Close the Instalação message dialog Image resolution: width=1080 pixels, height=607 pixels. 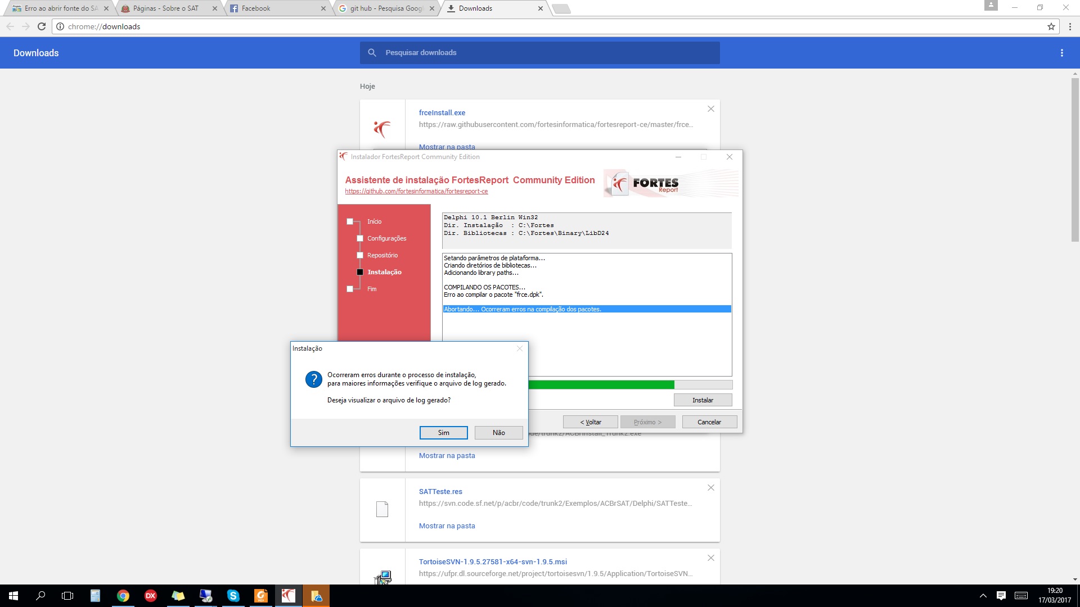pos(519,348)
